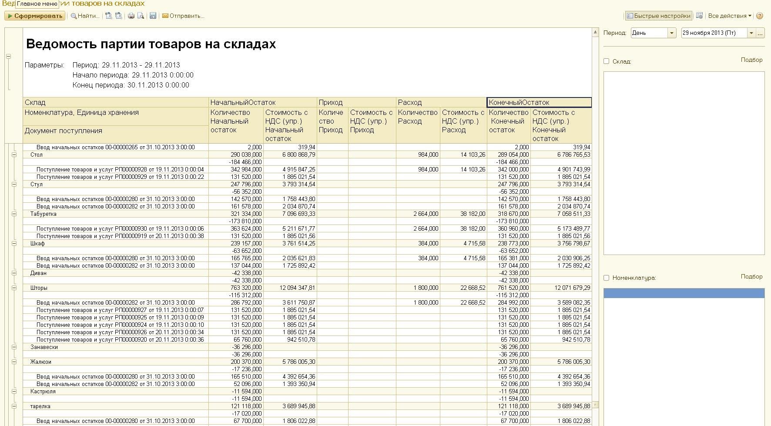Click the report's vertical scrollbar up arrow
The image size is (771, 426).
pyautogui.click(x=595, y=32)
